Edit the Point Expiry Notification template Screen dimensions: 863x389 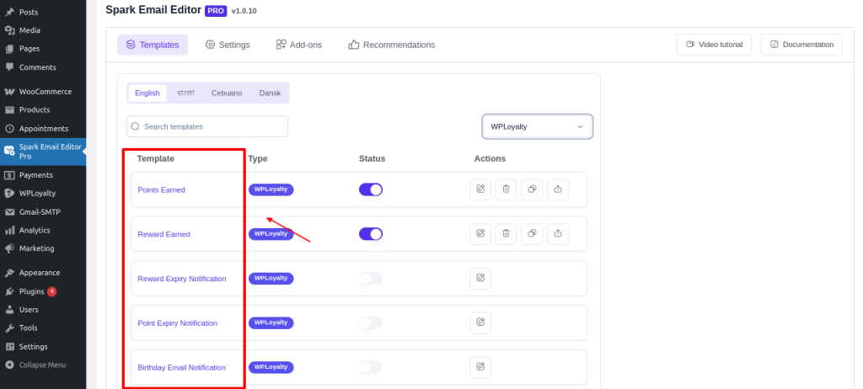pos(480,323)
